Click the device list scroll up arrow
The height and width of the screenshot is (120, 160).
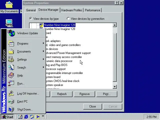click(115, 25)
